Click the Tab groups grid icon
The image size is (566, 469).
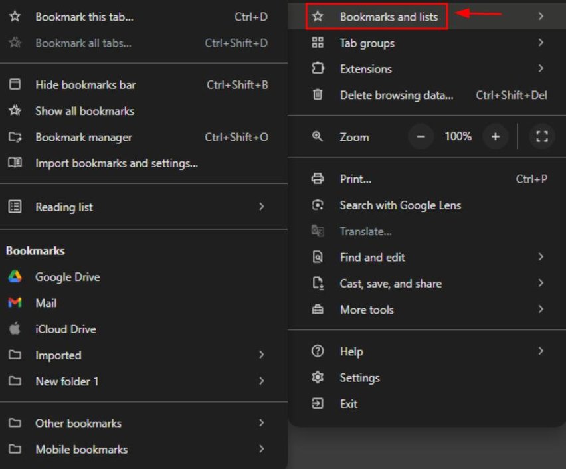click(x=318, y=43)
